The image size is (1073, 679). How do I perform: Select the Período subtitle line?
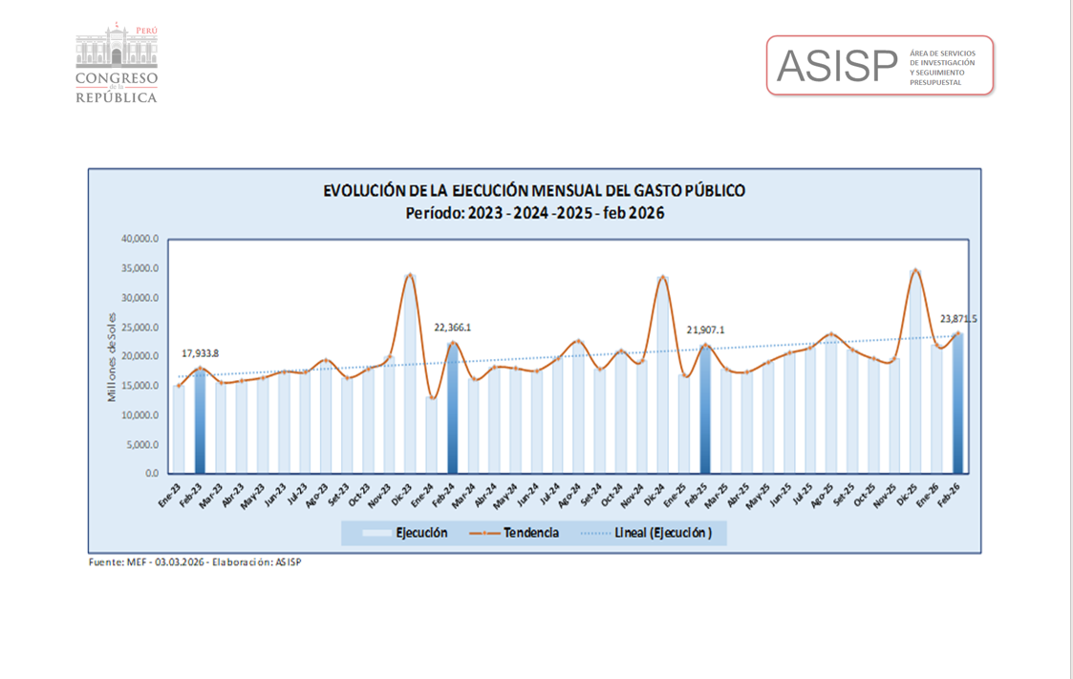coord(534,214)
